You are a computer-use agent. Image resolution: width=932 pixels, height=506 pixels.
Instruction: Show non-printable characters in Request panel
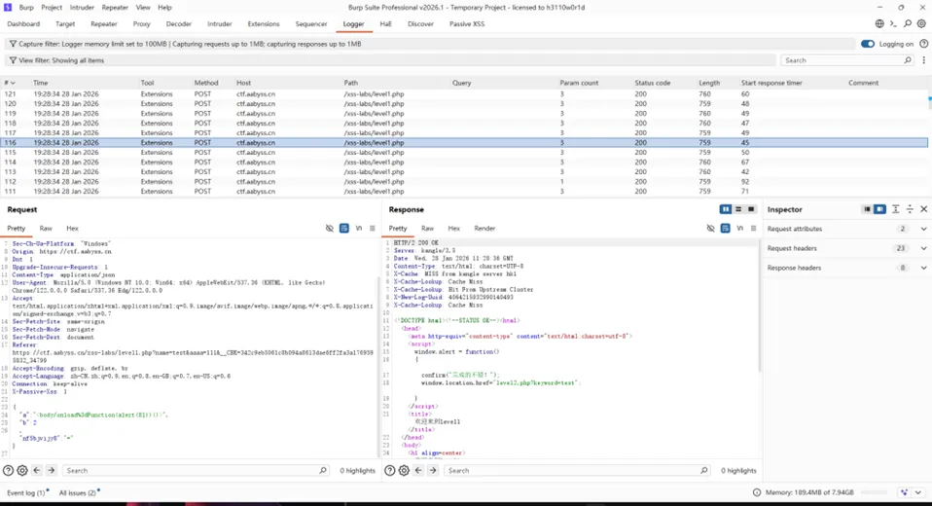coord(358,229)
